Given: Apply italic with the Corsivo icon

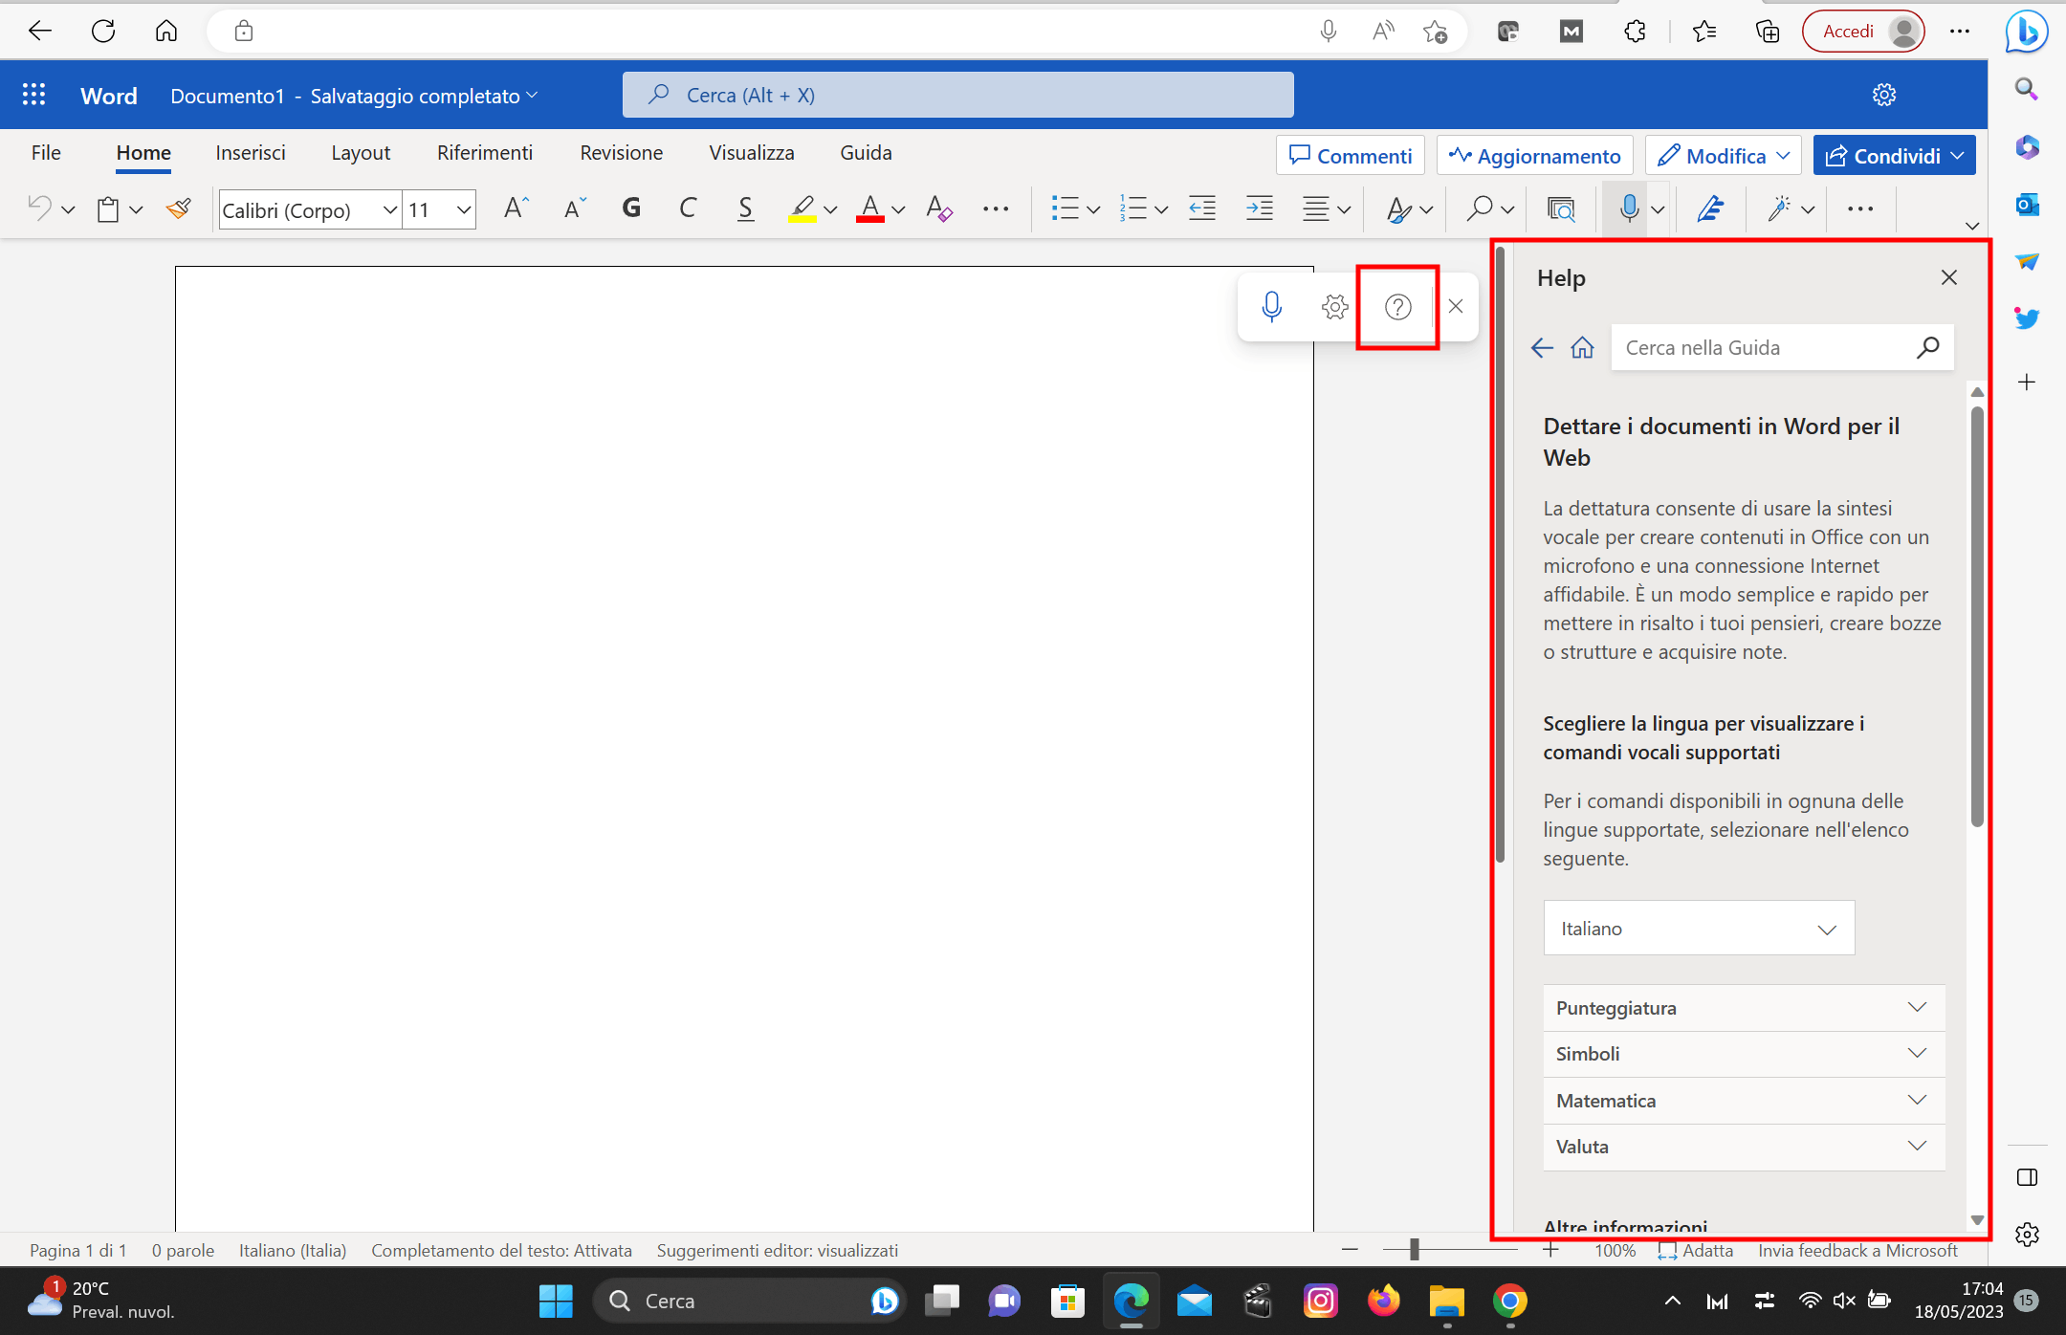Looking at the screenshot, I should pos(688,208).
